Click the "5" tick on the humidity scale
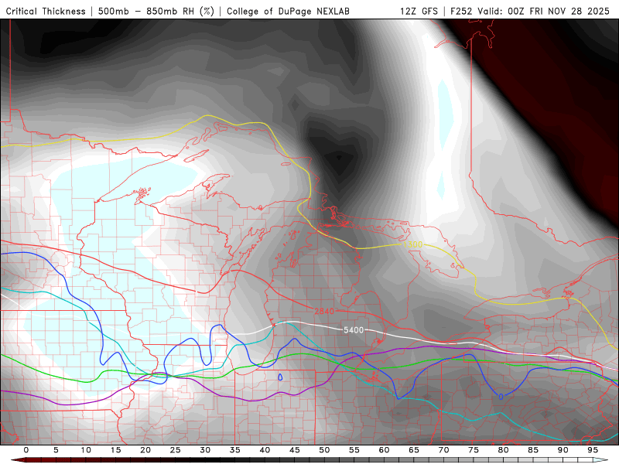 (x=56, y=450)
